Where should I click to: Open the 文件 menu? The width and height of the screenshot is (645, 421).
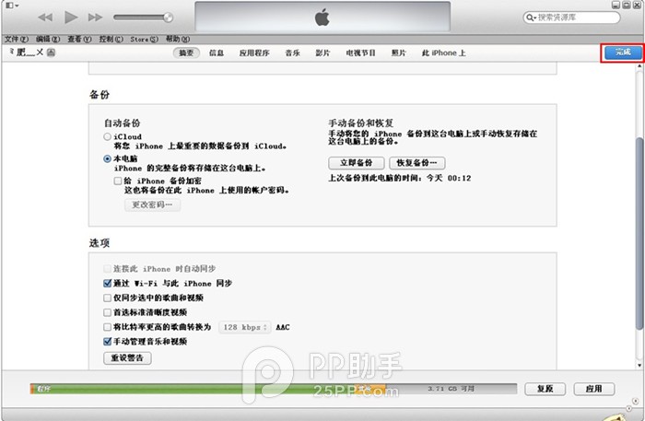tap(12, 40)
